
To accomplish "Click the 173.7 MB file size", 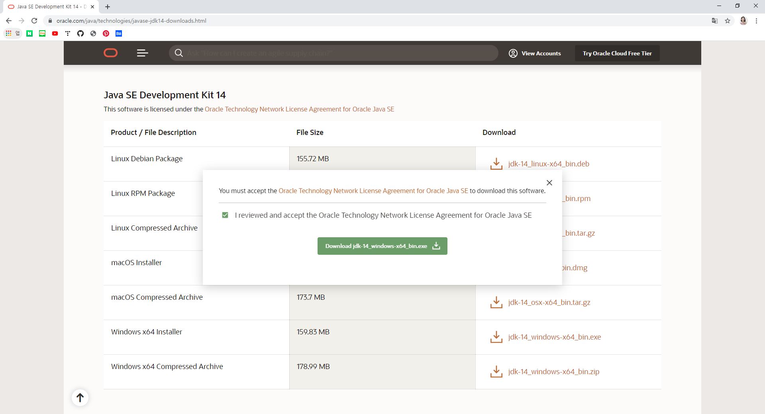I will point(311,297).
